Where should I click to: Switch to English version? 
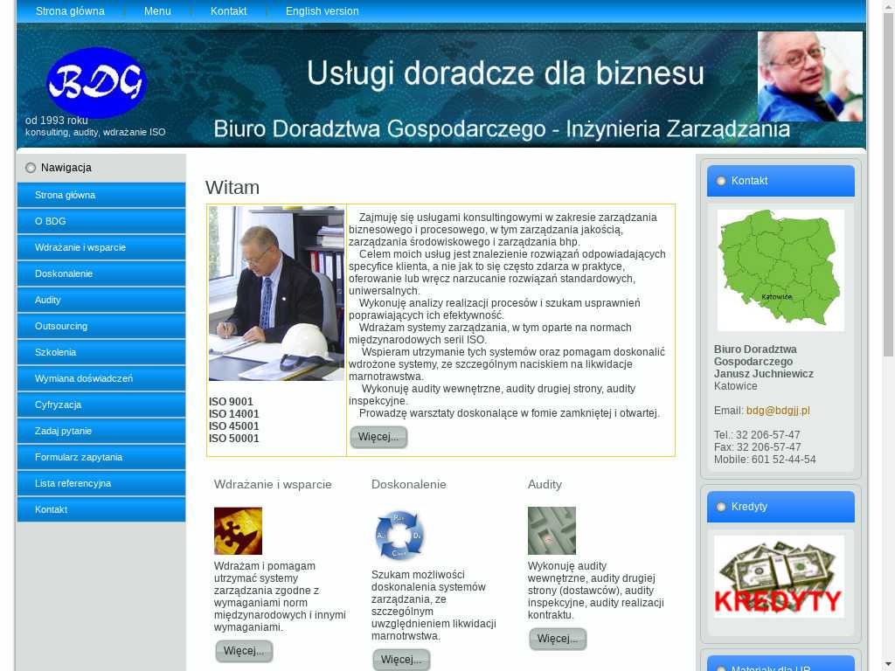(322, 11)
